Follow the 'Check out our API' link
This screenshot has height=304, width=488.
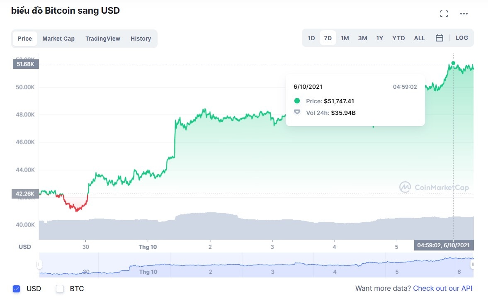coord(442,288)
